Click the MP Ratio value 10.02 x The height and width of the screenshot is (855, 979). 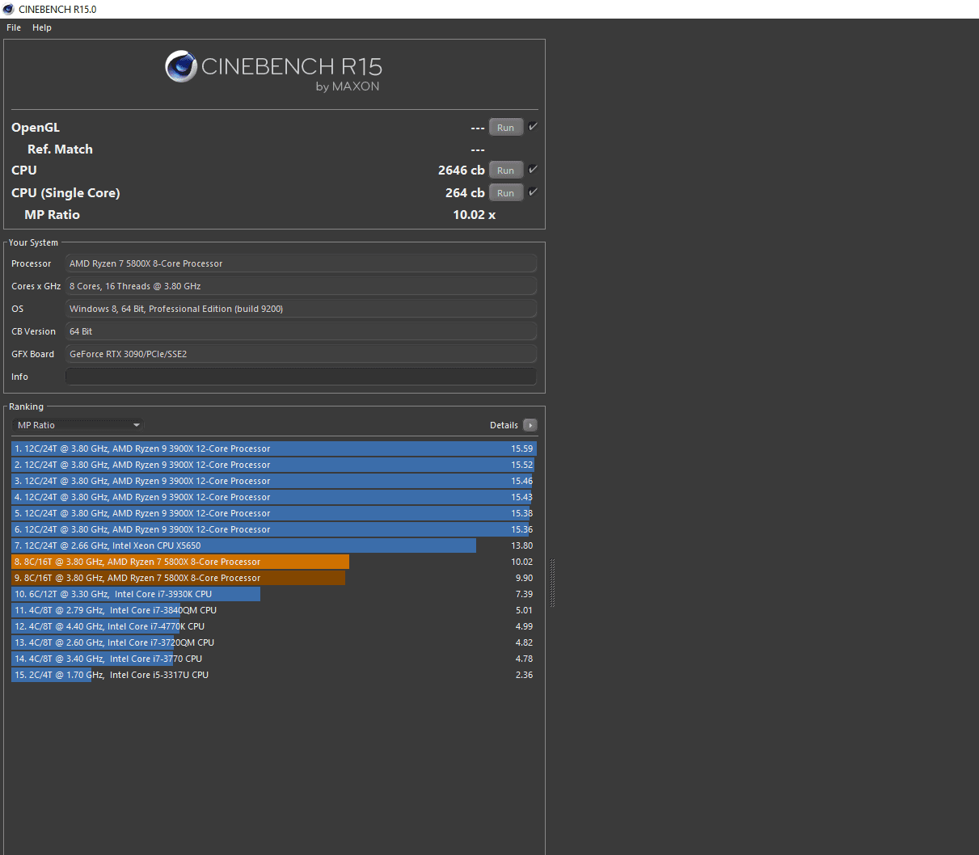(475, 215)
